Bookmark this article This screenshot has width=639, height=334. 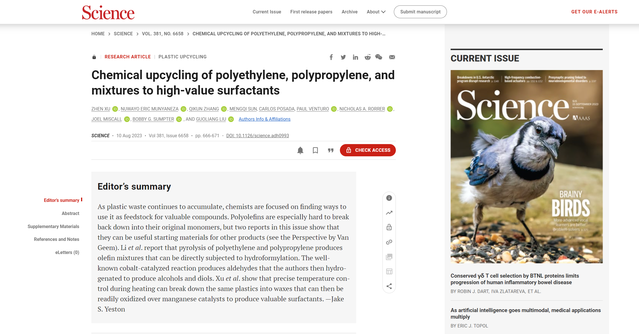coord(315,150)
